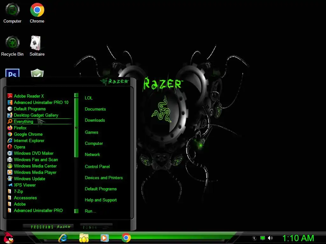Open Network from the start menu
Viewport: 326px width, 244px height.
pyautogui.click(x=92, y=155)
